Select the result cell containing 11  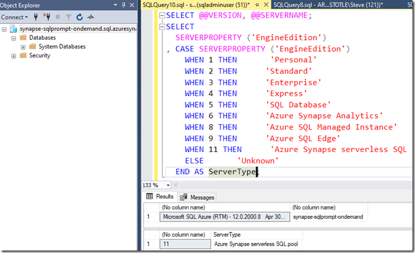tap(183, 243)
